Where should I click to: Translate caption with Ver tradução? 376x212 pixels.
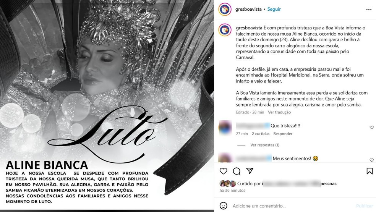pyautogui.click(x=279, y=112)
